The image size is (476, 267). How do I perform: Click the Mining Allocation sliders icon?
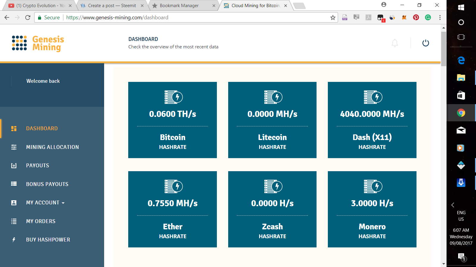14,147
